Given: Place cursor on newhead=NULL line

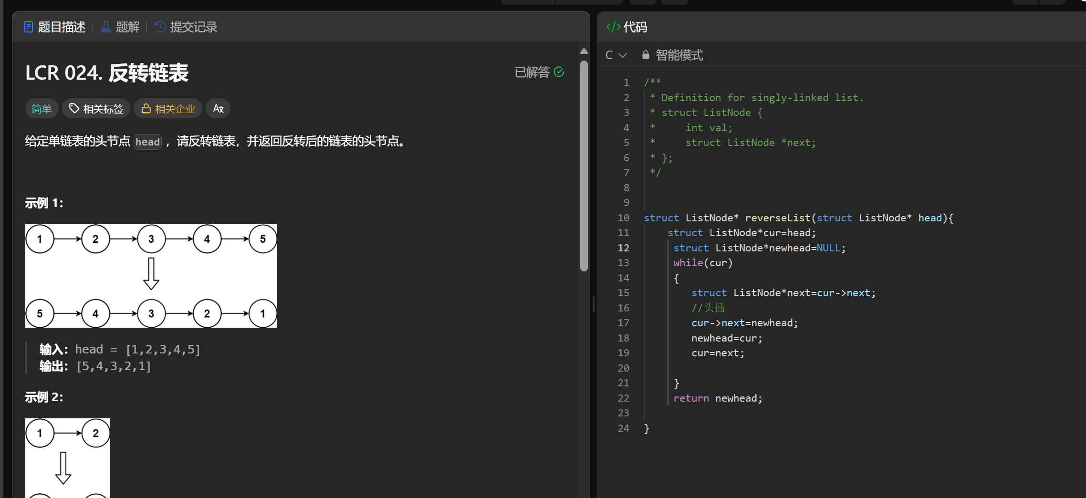Looking at the screenshot, I should coord(759,248).
